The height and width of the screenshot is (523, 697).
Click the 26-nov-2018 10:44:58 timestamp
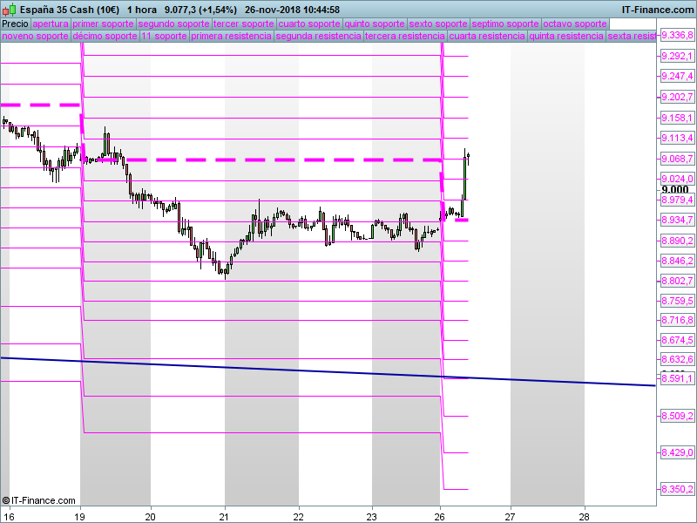(292, 10)
